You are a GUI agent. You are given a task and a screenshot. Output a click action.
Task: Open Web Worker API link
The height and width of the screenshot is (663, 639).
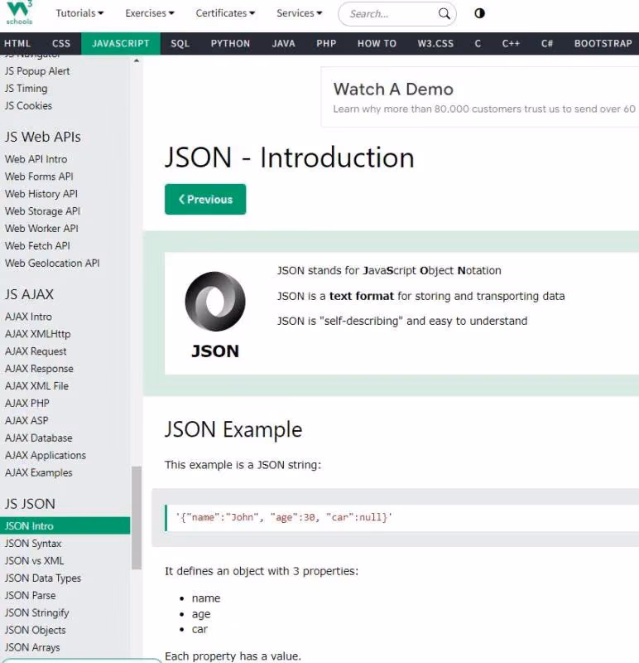[x=41, y=229]
